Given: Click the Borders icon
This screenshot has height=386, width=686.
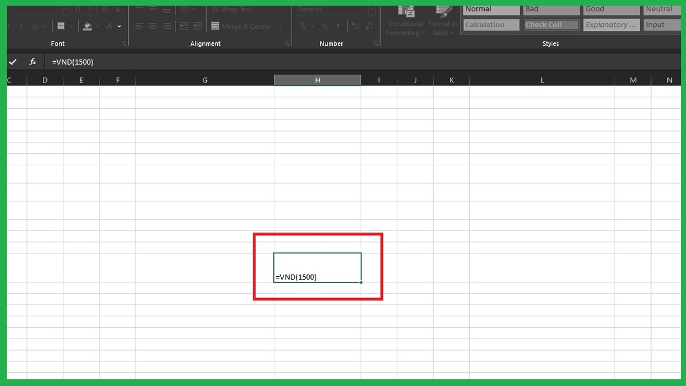Looking at the screenshot, I should pos(61,26).
